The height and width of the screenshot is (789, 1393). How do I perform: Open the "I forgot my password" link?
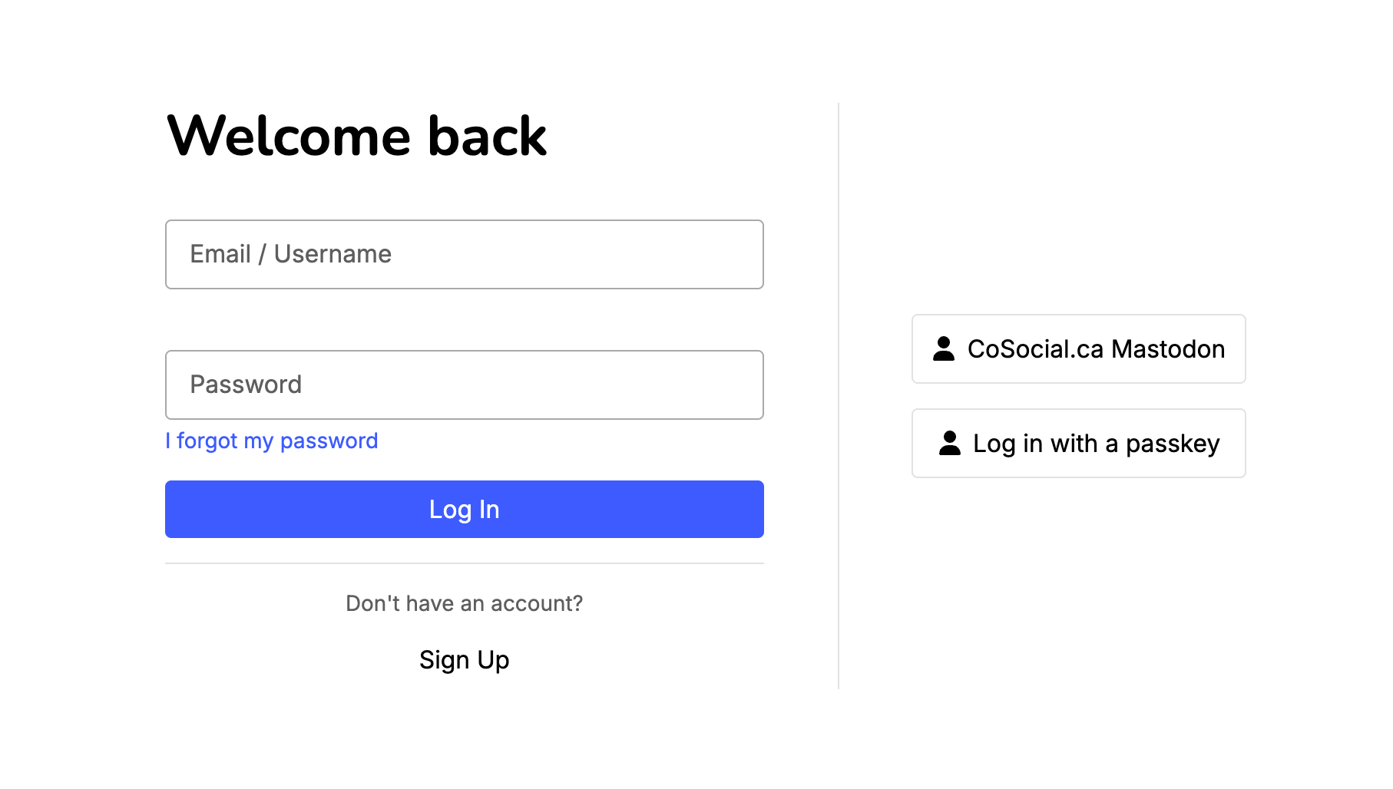pyautogui.click(x=271, y=441)
